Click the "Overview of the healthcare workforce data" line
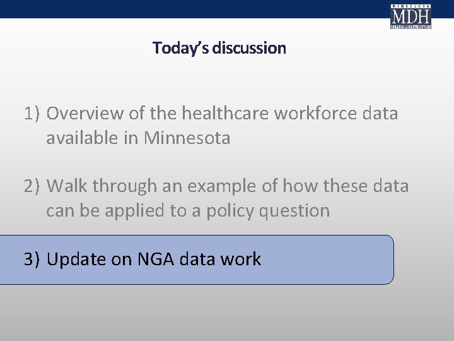The height and width of the screenshot is (341, 454). click(222, 114)
